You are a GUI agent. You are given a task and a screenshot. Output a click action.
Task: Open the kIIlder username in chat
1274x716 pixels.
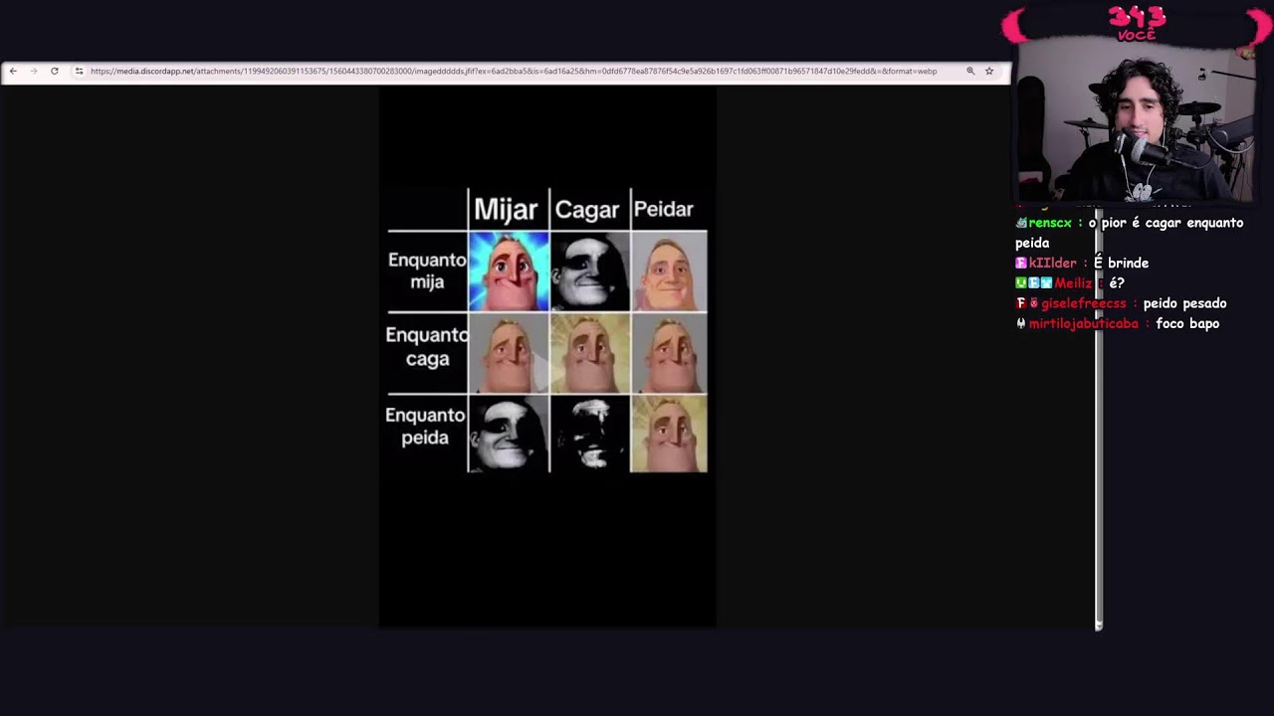1053,264
